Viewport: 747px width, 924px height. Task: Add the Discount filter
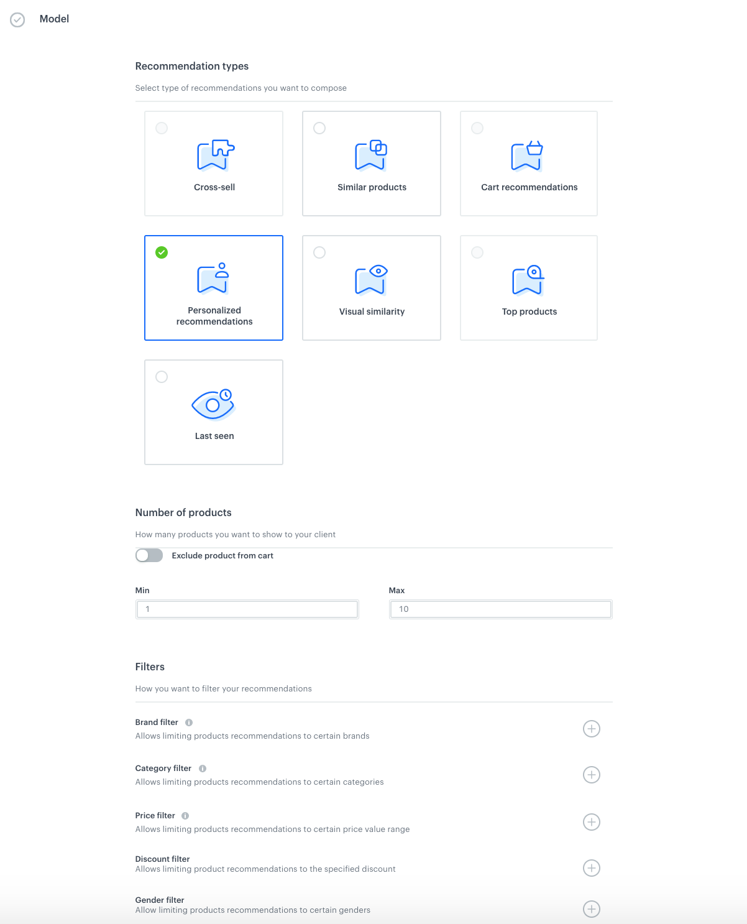592,868
